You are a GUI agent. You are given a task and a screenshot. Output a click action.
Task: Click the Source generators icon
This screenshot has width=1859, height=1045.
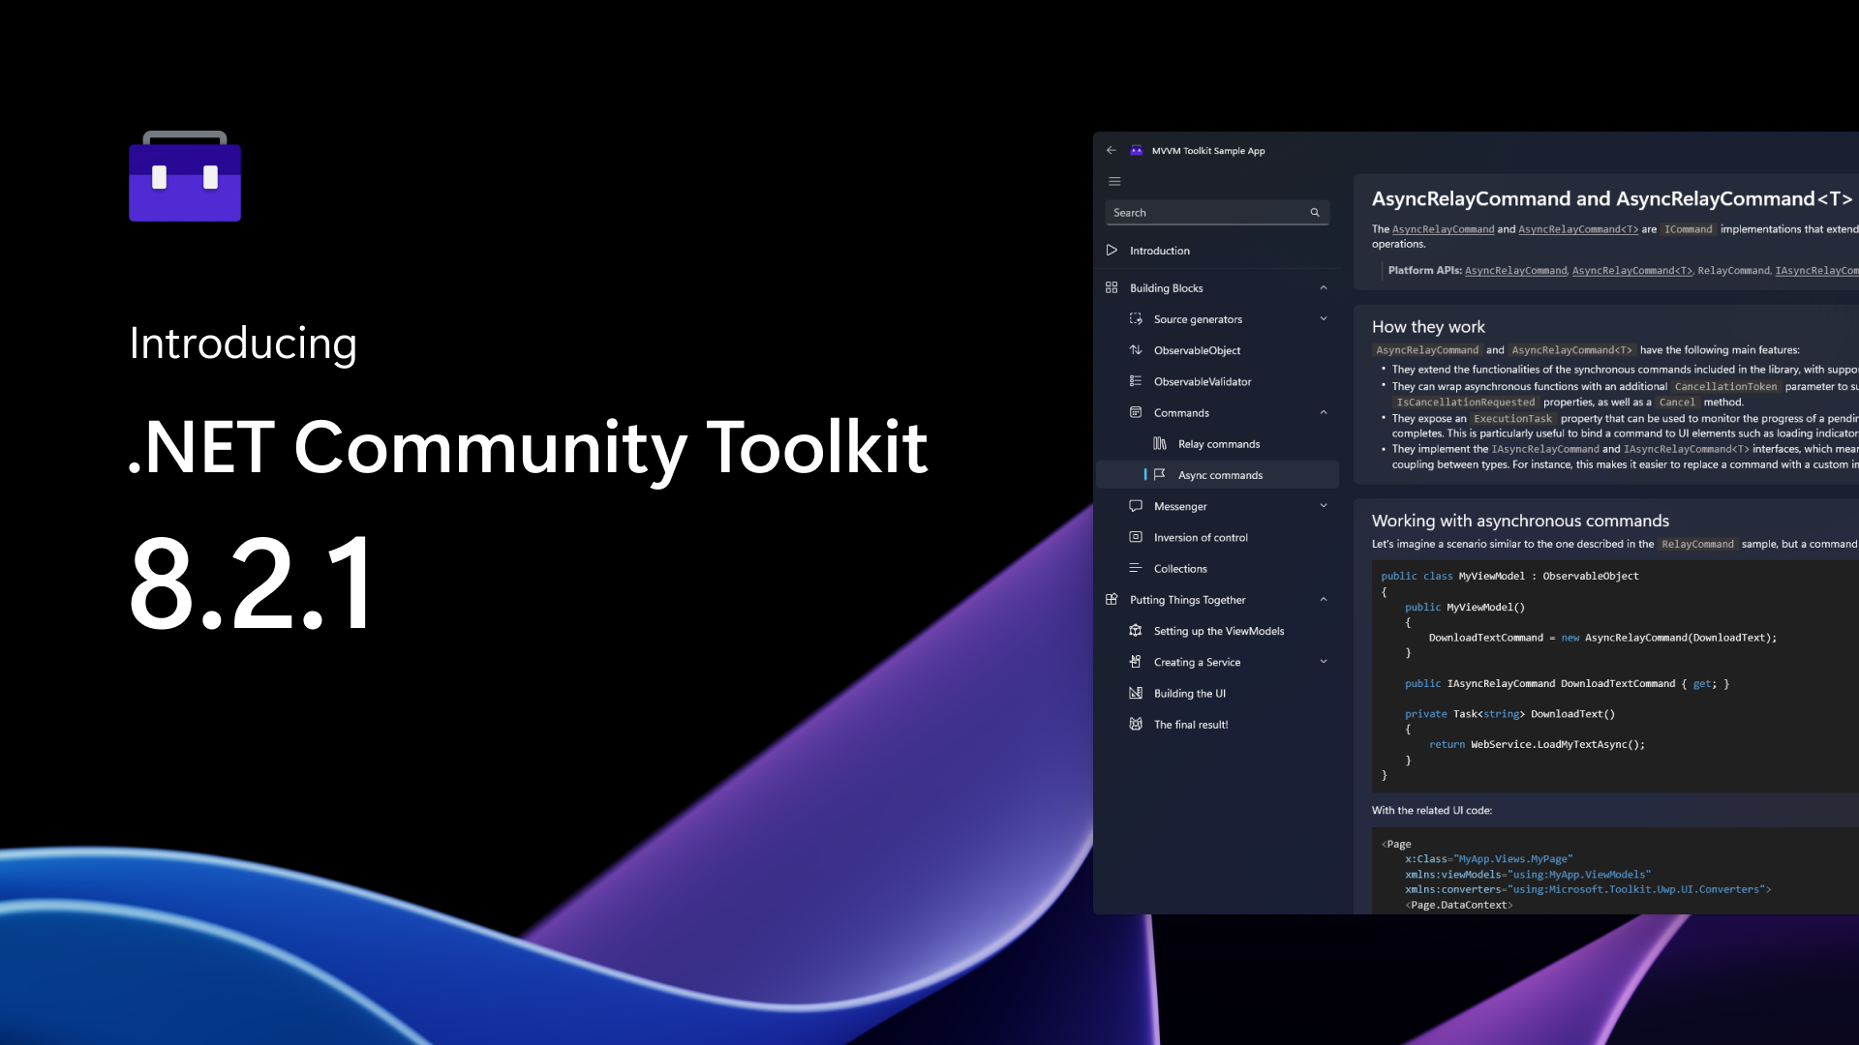pyautogui.click(x=1135, y=317)
